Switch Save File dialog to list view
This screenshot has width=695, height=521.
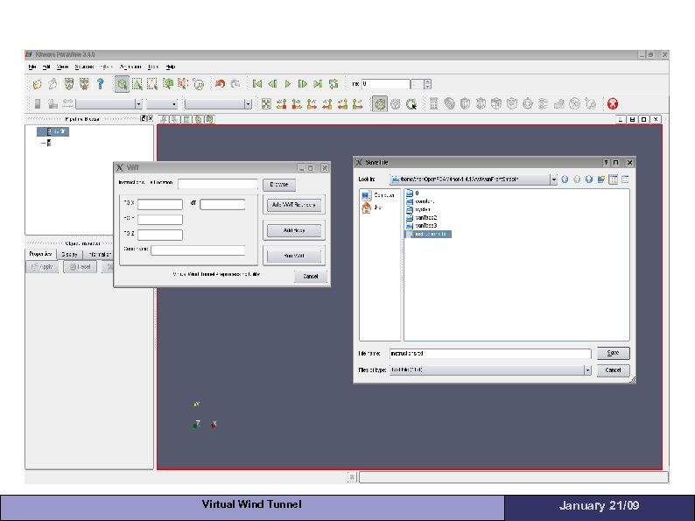tap(614, 180)
